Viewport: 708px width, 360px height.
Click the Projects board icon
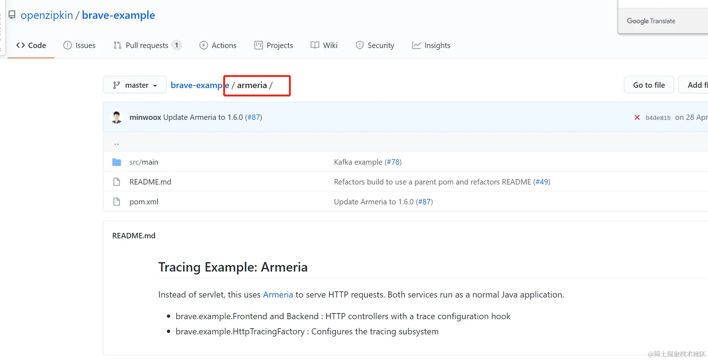(259, 45)
